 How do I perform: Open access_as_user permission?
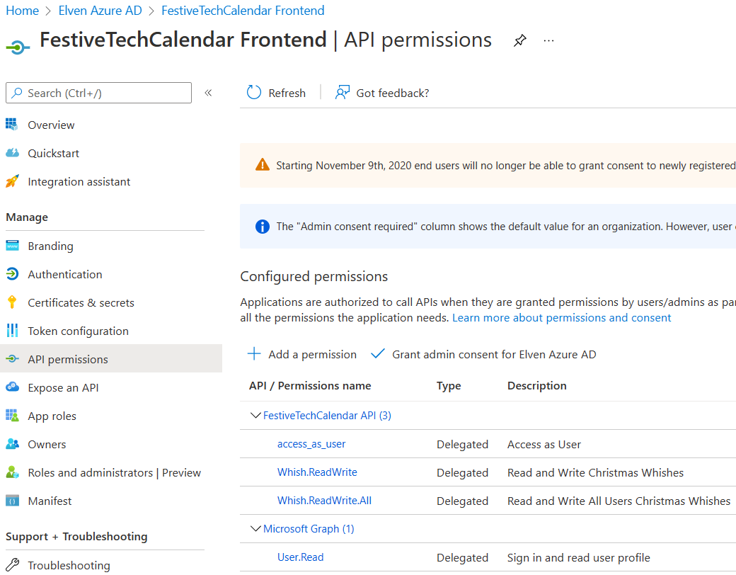(311, 443)
